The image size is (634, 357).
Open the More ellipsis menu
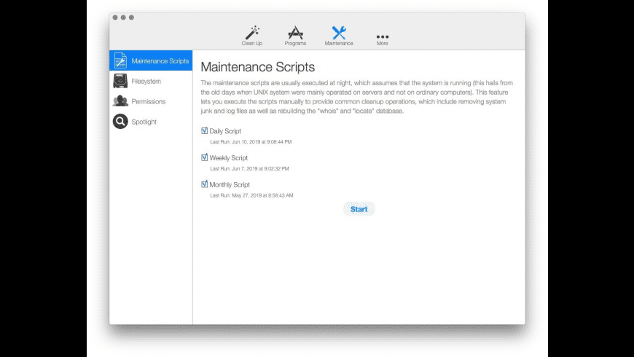382,36
